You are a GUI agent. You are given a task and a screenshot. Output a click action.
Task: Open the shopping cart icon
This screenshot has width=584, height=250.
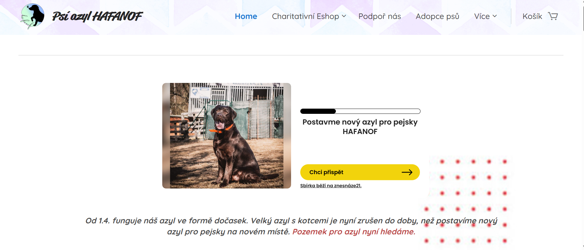click(553, 16)
